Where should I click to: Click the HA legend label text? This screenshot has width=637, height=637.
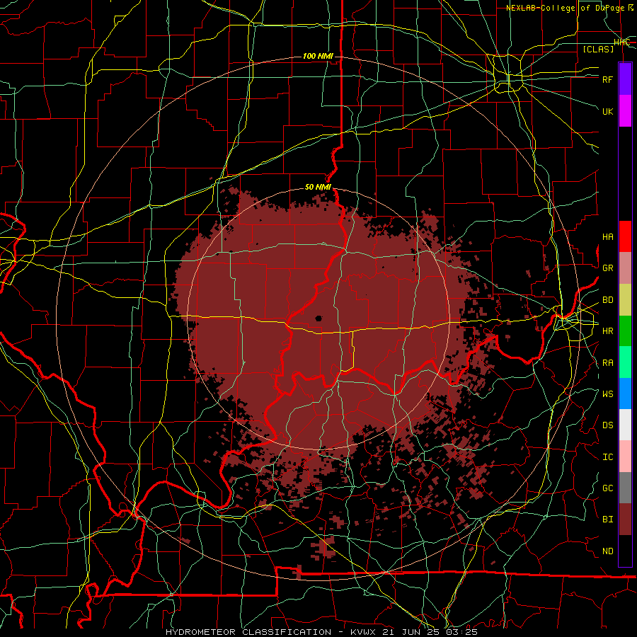607,237
